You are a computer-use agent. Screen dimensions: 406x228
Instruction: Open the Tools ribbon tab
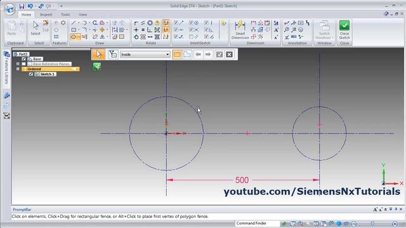coord(65,15)
